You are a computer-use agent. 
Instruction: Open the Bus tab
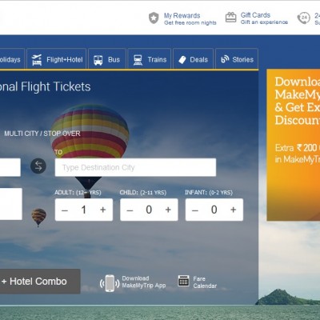pos(107,59)
